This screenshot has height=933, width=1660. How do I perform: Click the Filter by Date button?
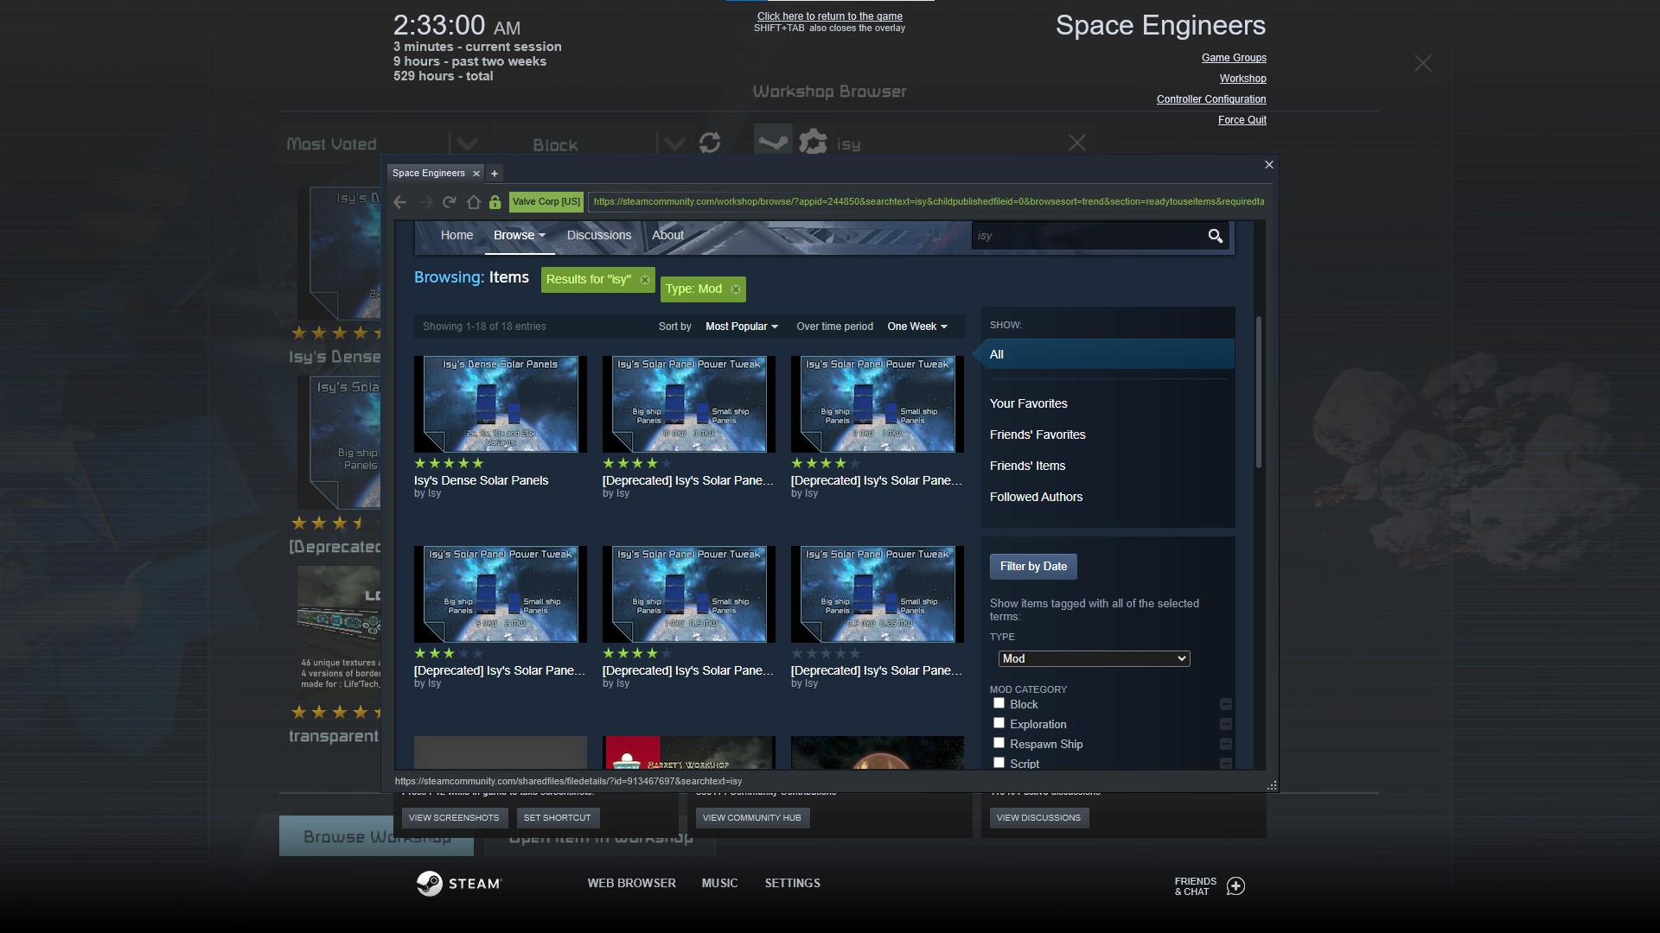(x=1033, y=567)
